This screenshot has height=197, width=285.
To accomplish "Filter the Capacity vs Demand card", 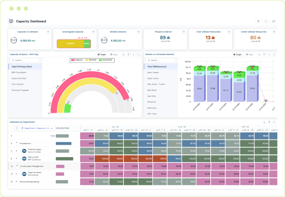I will coord(48,32).
